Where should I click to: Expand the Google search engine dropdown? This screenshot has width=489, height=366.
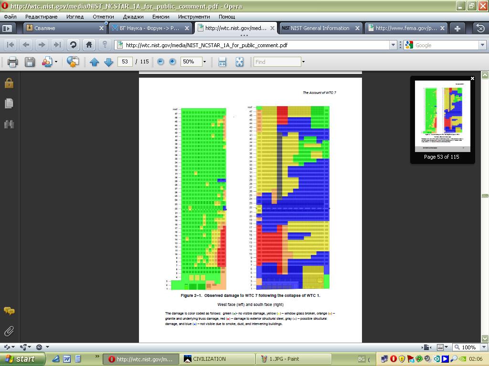coord(482,45)
